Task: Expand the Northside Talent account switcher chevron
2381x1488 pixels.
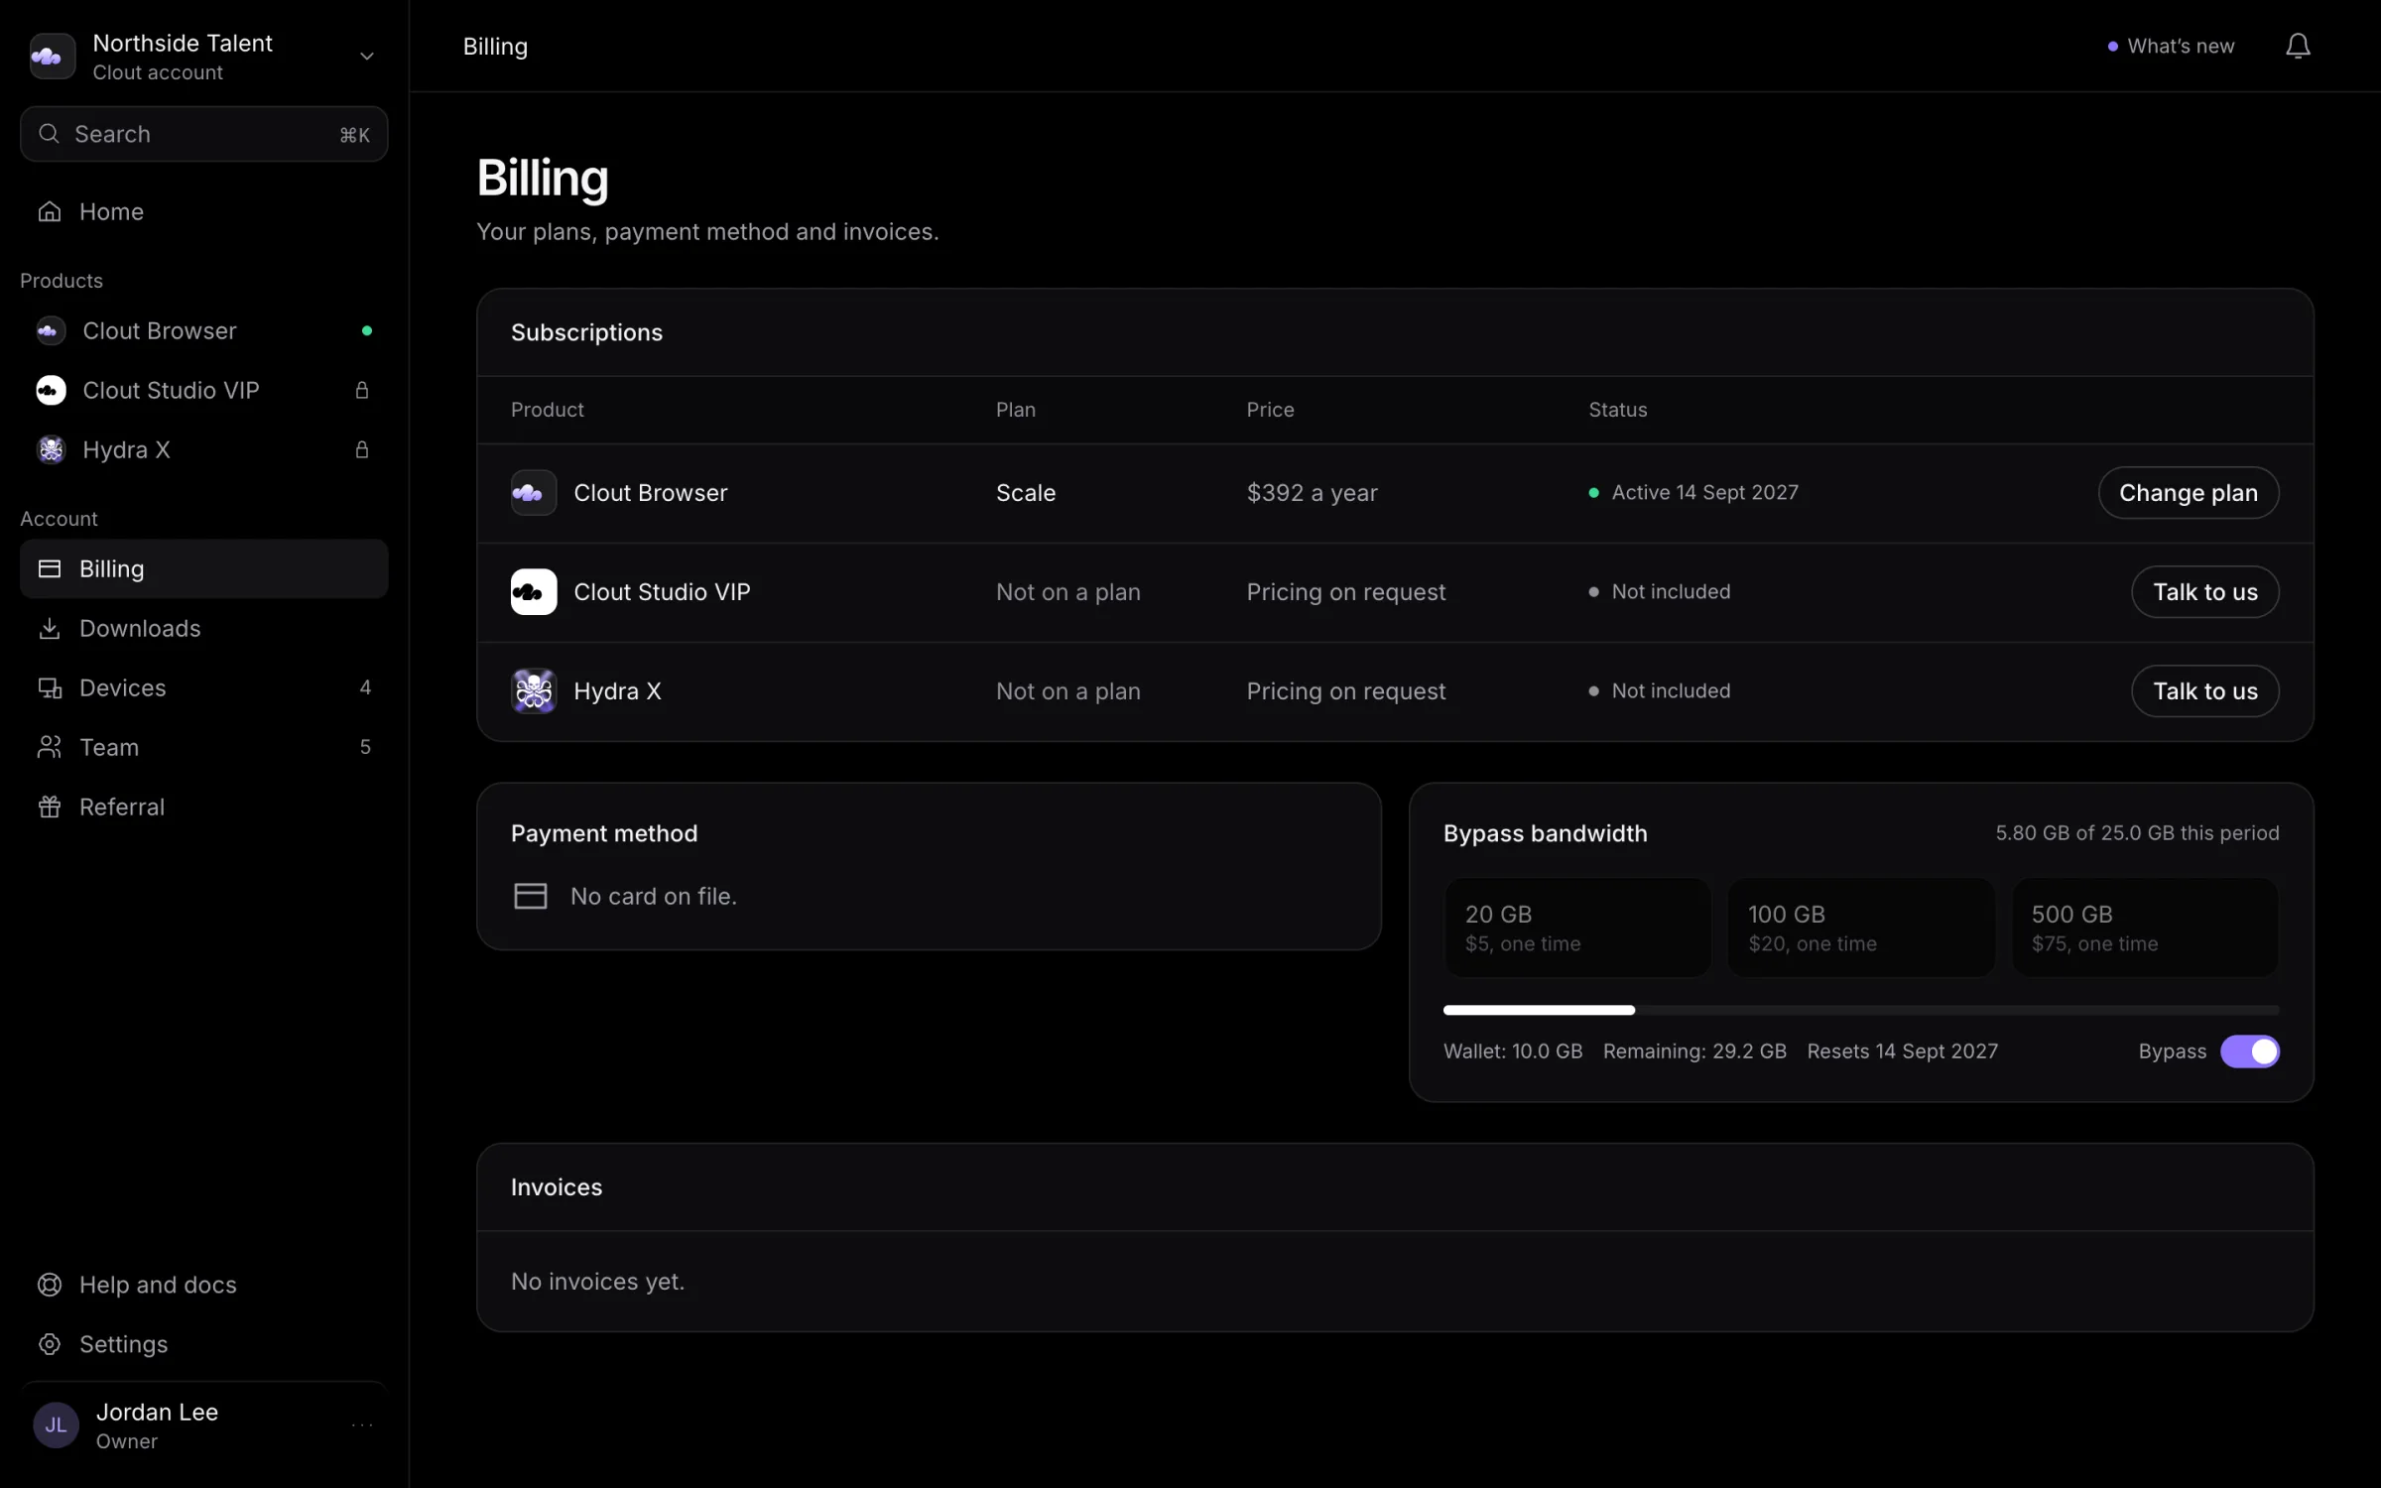Action: tap(366, 57)
